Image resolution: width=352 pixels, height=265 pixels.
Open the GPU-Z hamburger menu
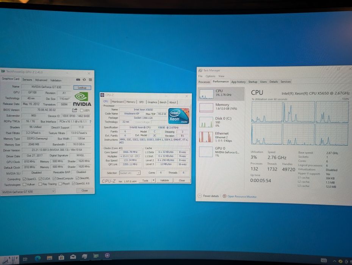(x=90, y=80)
